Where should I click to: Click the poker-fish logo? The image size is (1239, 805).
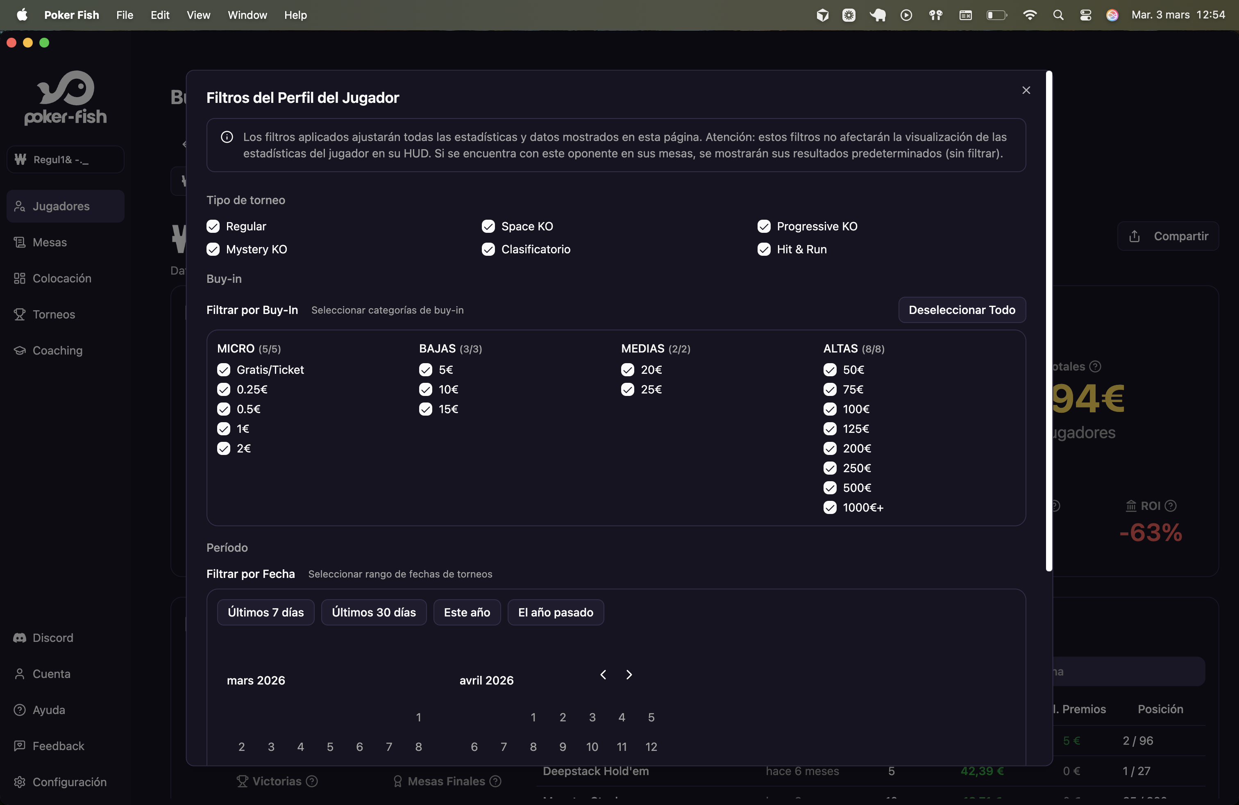pos(66,98)
